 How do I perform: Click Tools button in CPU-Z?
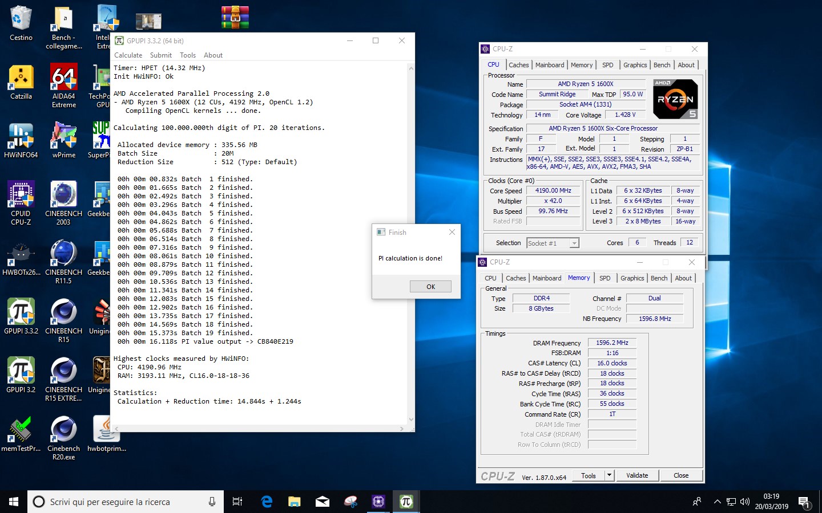click(589, 475)
